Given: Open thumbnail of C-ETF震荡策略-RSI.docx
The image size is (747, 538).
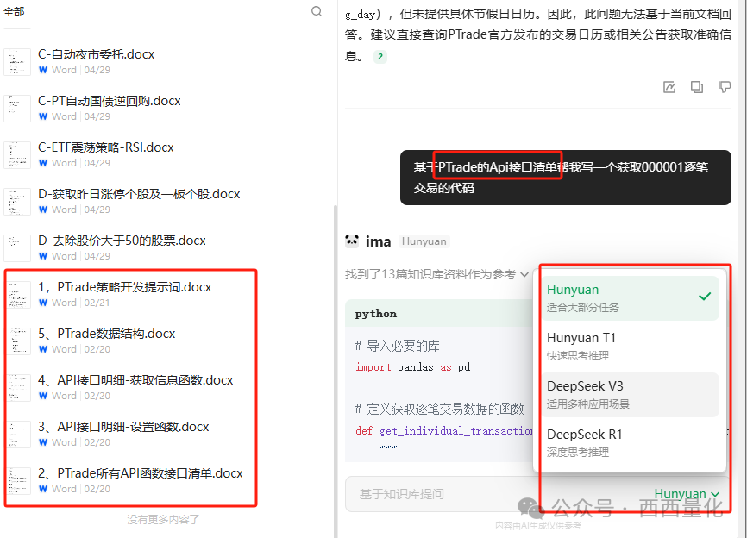Looking at the screenshot, I should (17, 154).
